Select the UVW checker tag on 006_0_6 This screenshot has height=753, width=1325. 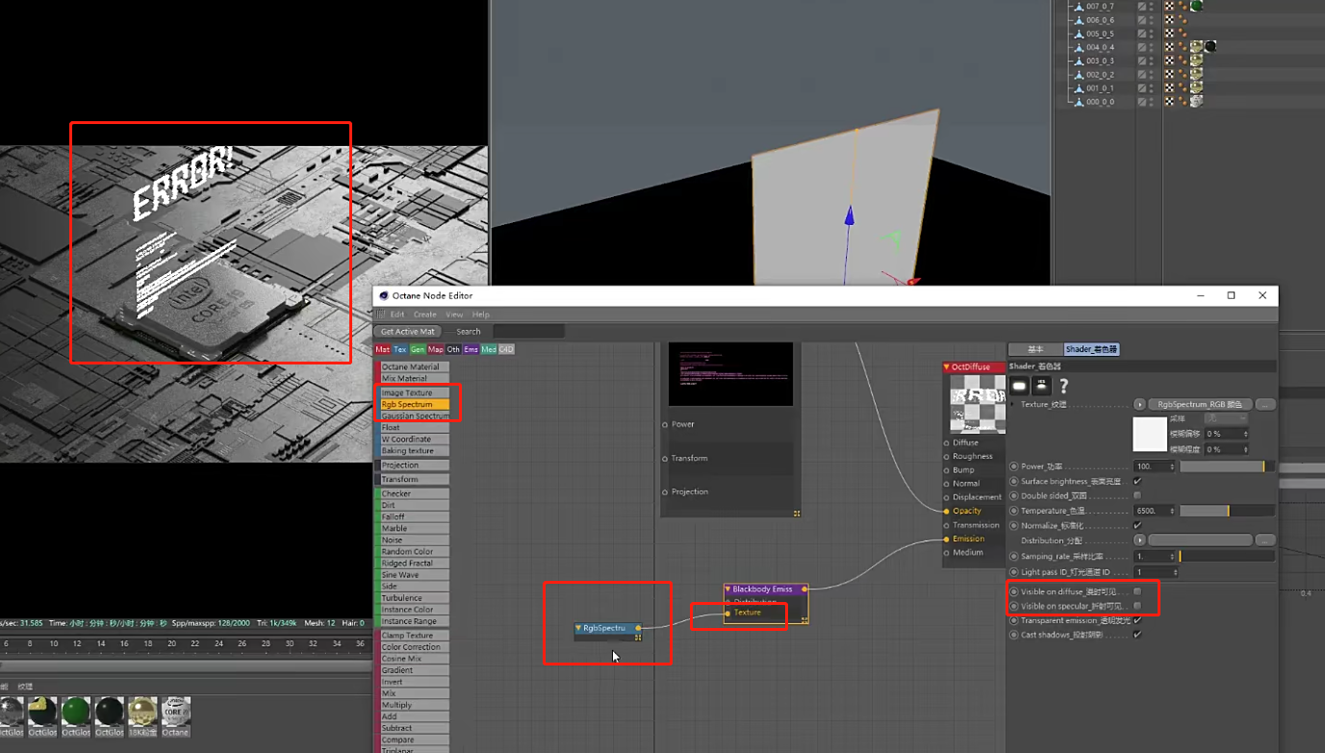click(x=1169, y=19)
